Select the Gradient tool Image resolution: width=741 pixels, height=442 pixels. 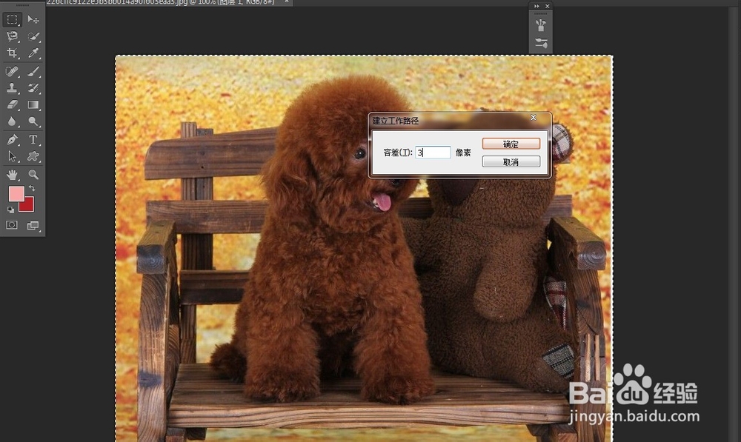point(33,105)
